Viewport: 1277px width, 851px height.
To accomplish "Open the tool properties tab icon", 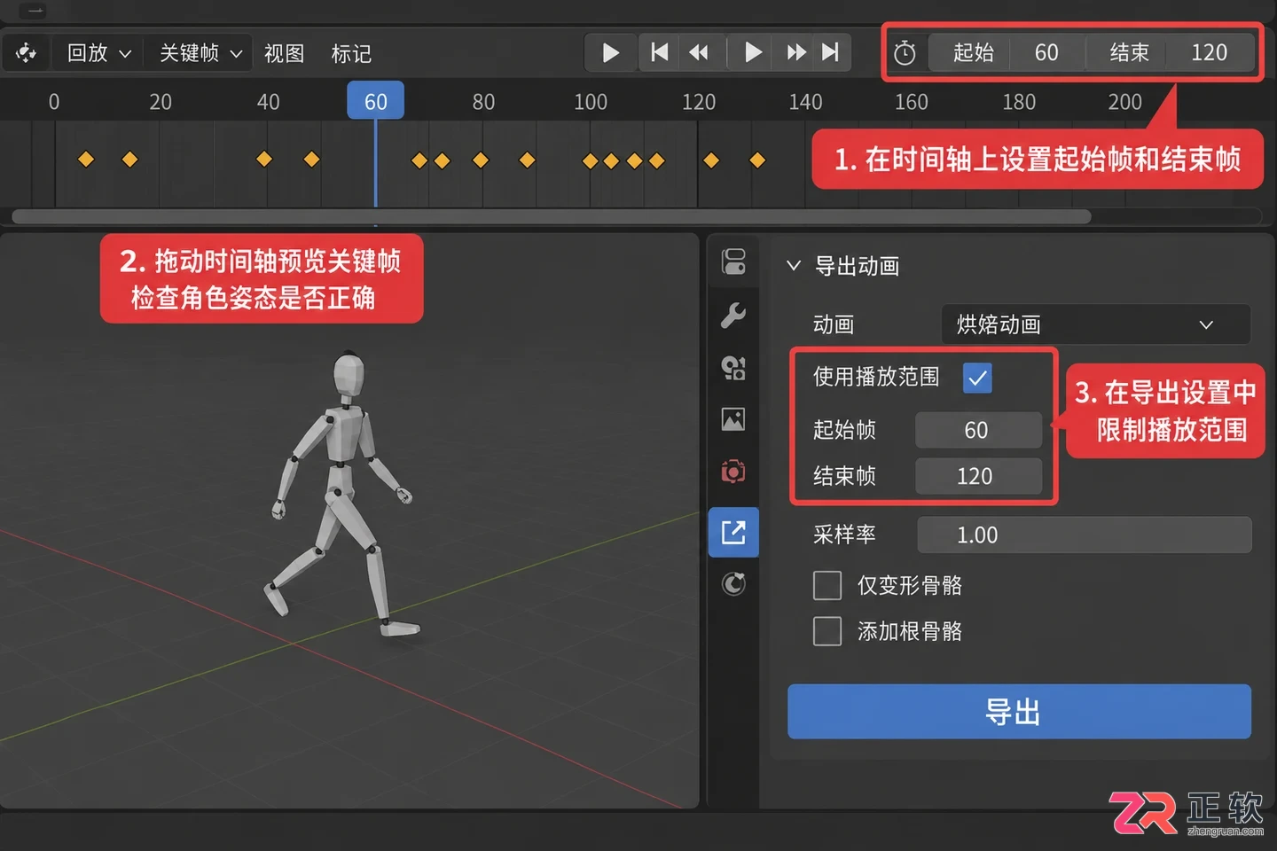I will [x=733, y=262].
